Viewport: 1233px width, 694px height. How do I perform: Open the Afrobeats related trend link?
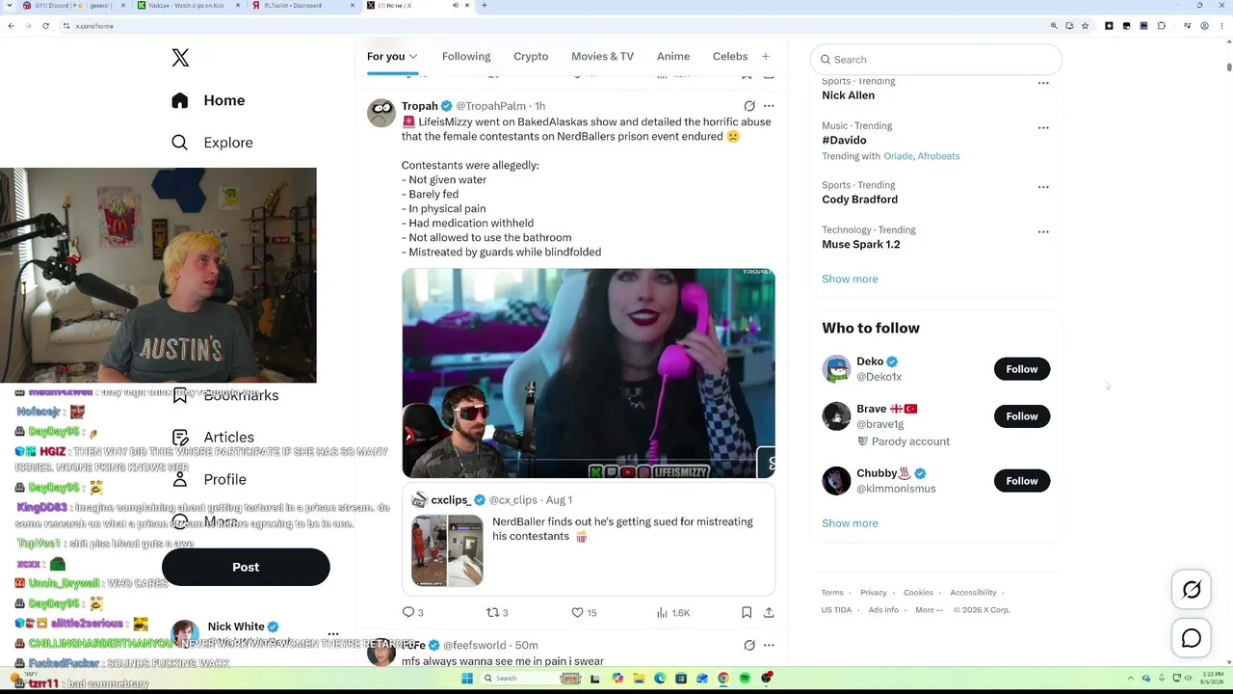(938, 156)
